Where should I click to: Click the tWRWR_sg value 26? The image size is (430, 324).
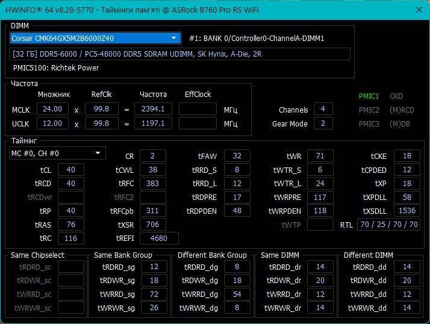coord(154,308)
